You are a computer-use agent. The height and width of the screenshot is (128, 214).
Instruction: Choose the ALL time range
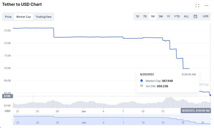click(x=186, y=16)
